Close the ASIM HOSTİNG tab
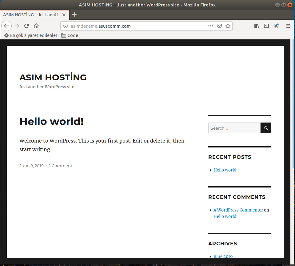The image size is (295, 266). [64, 15]
